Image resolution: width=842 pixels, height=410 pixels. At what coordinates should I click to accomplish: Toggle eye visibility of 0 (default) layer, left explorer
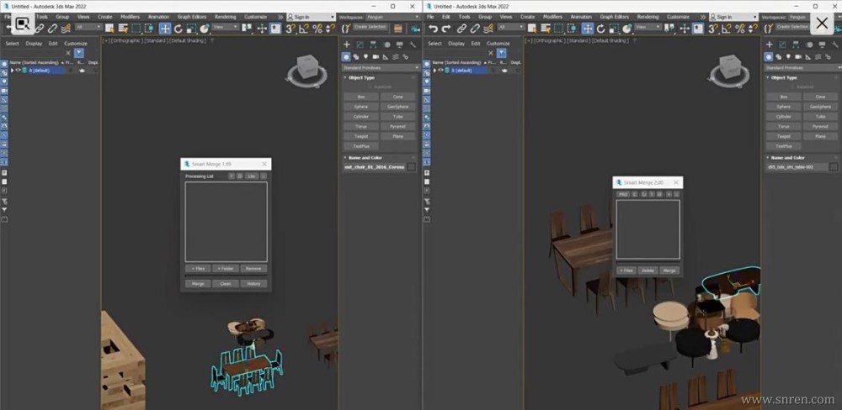point(18,71)
